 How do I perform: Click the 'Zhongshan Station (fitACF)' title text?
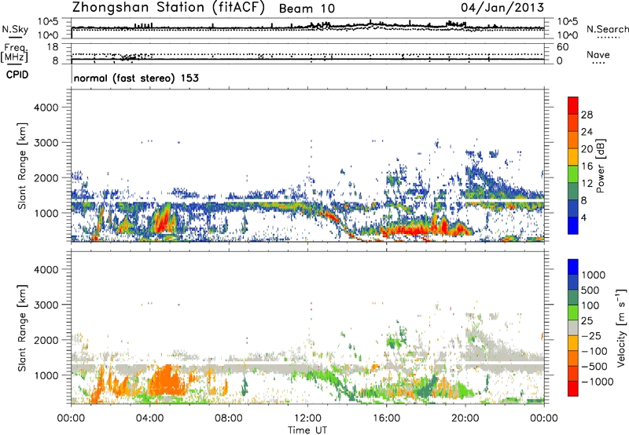pos(168,8)
